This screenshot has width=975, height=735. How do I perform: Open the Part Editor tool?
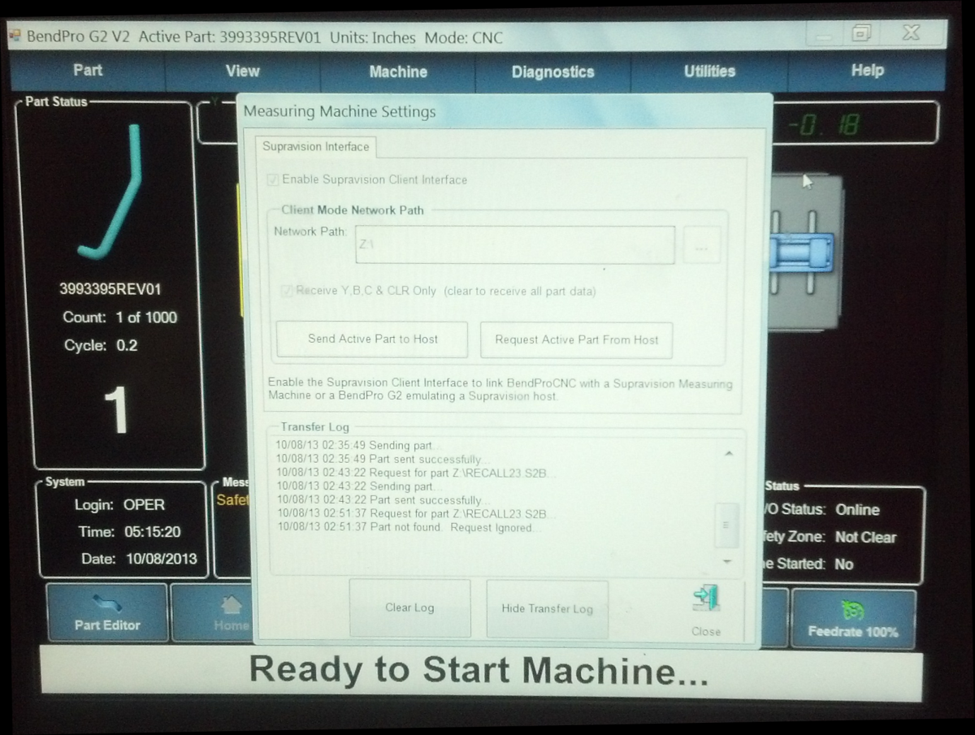coord(107,613)
